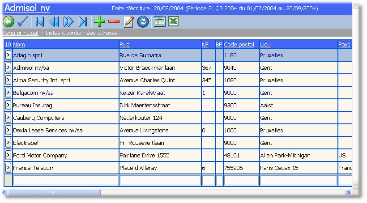Open the Admisol nv title link
Image resolution: width=367 pixels, height=203 pixels.
[27, 8]
